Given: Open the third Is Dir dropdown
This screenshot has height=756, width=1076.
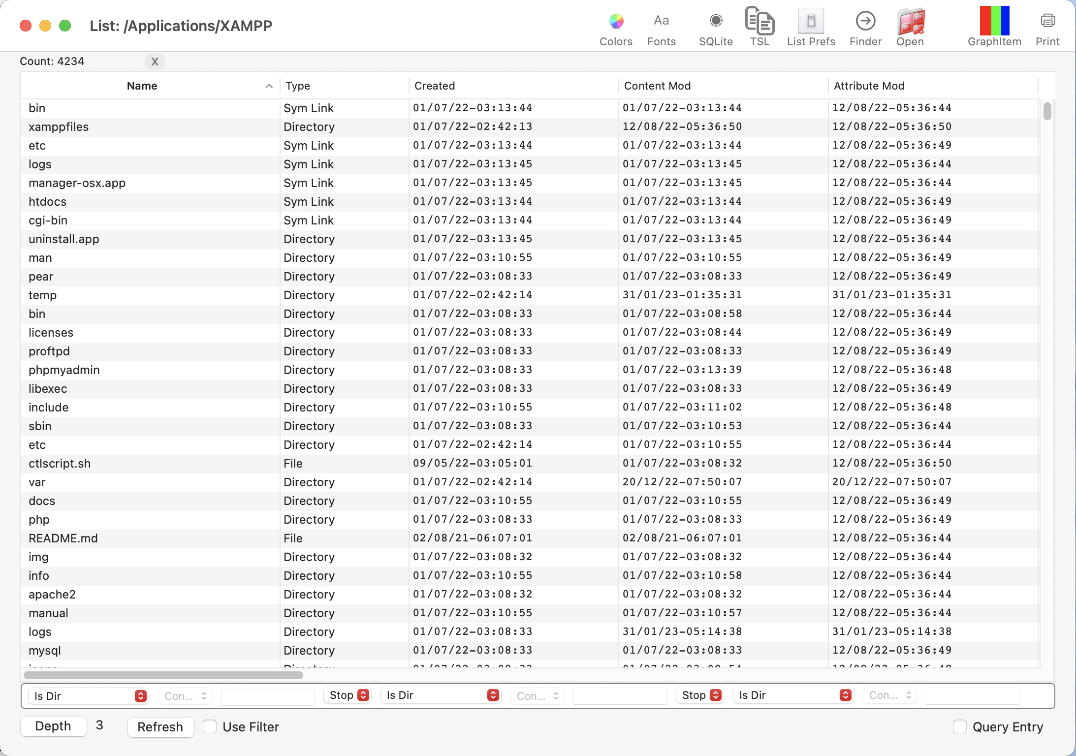Looking at the screenshot, I should tap(793, 695).
